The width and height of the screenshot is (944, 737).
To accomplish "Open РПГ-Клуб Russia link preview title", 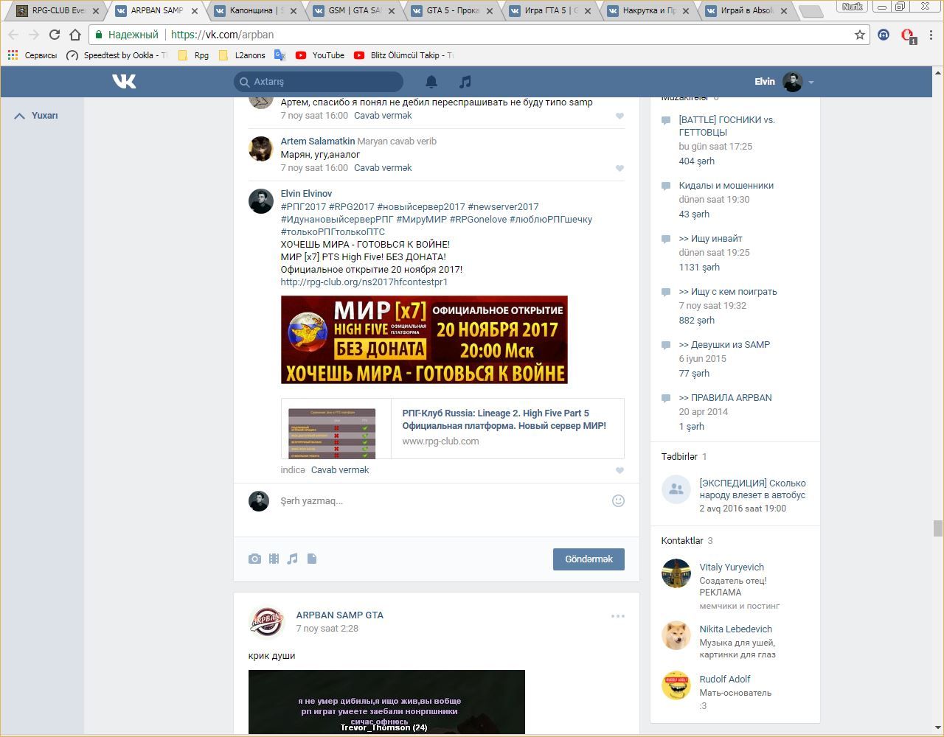I will pyautogui.click(x=504, y=419).
